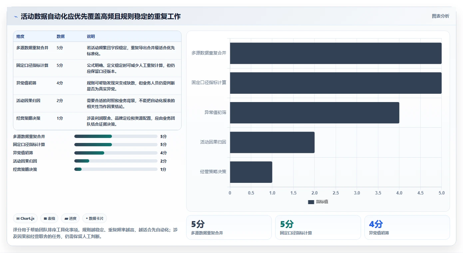Click the 活动因果归因 progress bar
The height and width of the screenshot is (253, 463).
pos(116,161)
